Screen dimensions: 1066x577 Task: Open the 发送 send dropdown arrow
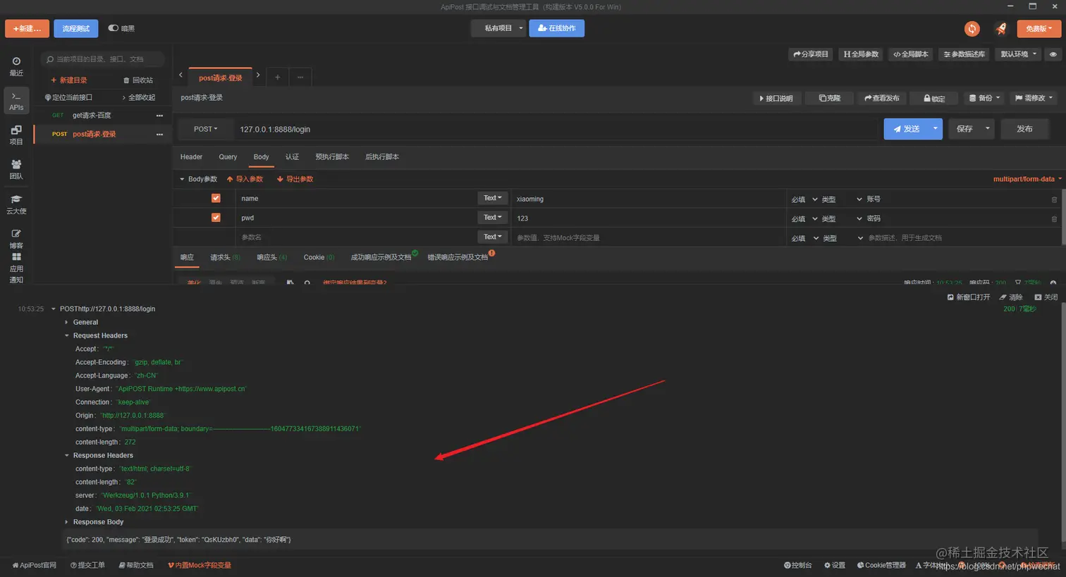(x=935, y=129)
